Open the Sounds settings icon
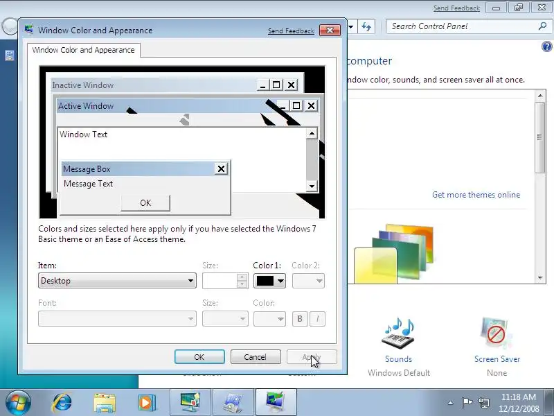 tap(398, 333)
